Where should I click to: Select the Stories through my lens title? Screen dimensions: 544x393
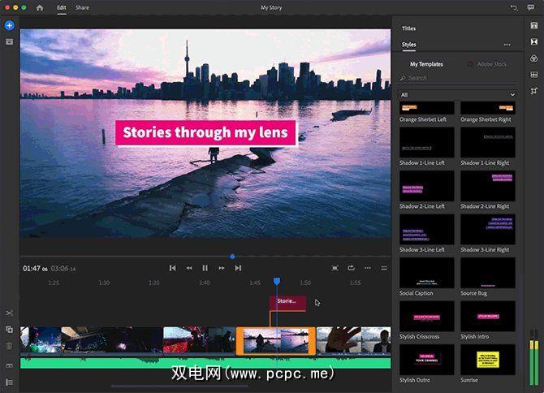205,132
